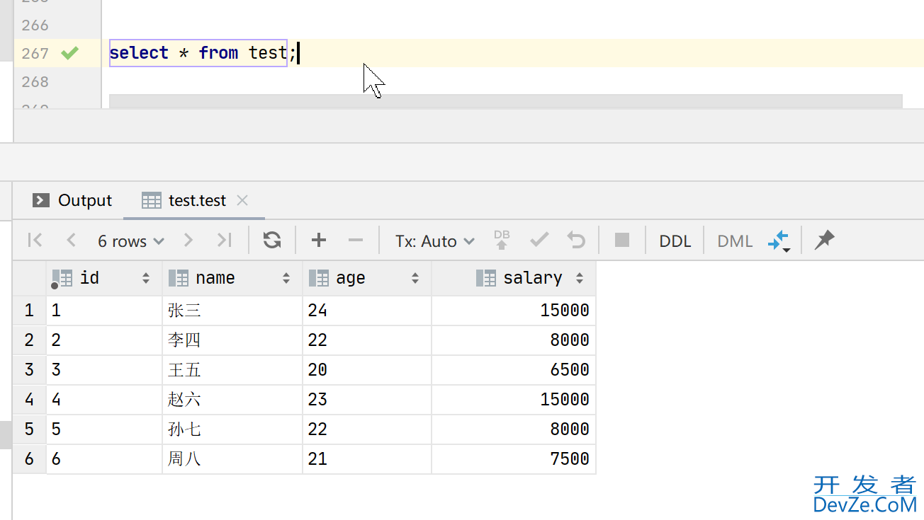Click the select * from test statement
This screenshot has width=924, height=520.
pos(198,53)
